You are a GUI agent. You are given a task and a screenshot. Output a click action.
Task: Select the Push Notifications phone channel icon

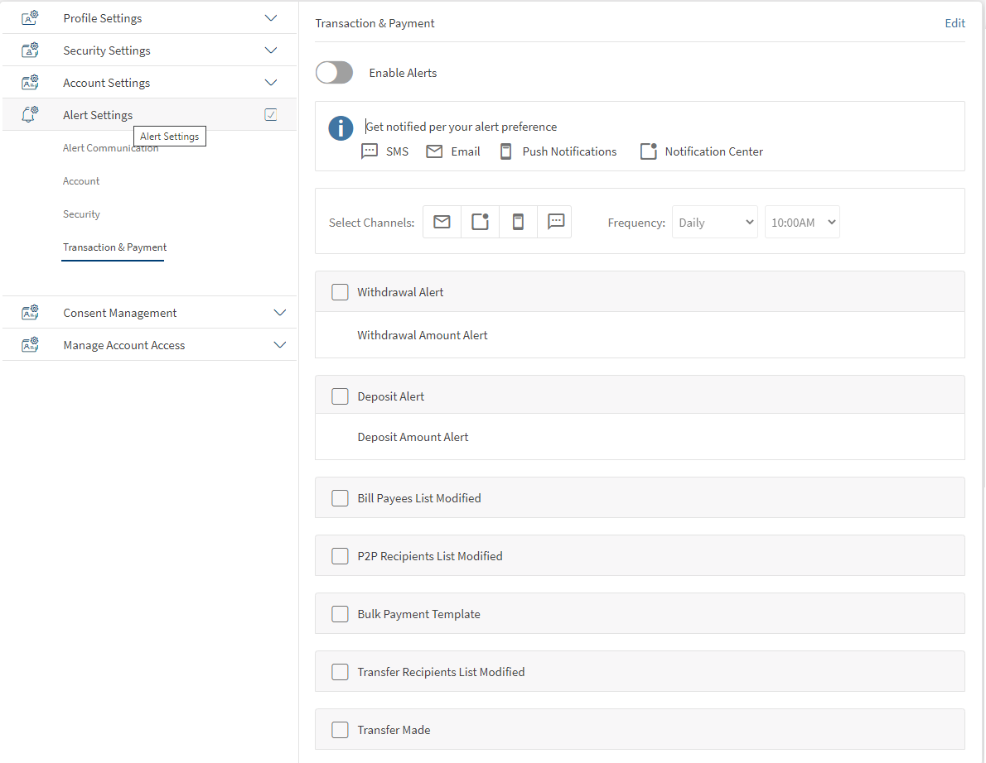click(518, 222)
